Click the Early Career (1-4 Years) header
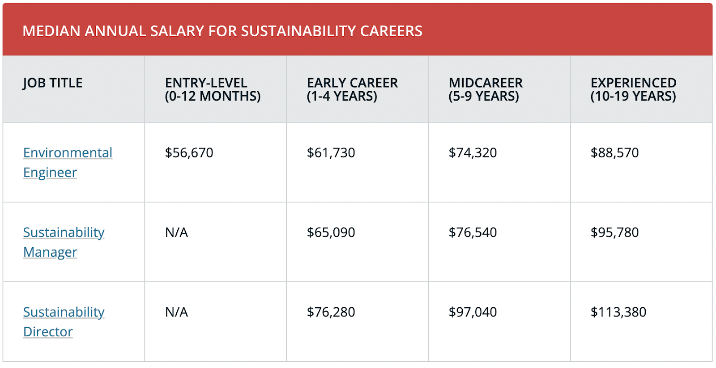716x368 pixels. (352, 89)
